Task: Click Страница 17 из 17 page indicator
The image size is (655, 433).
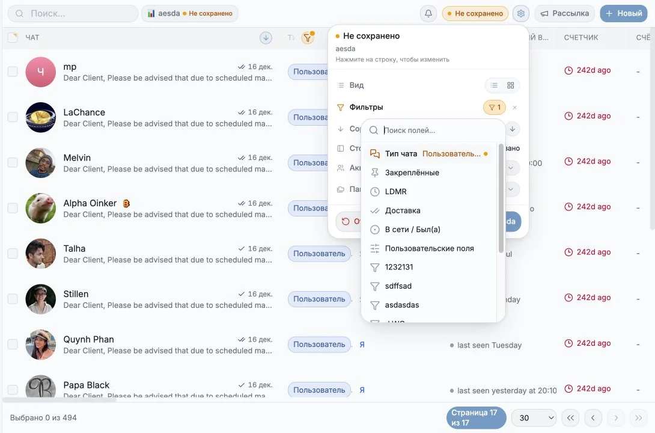Action: point(476,417)
